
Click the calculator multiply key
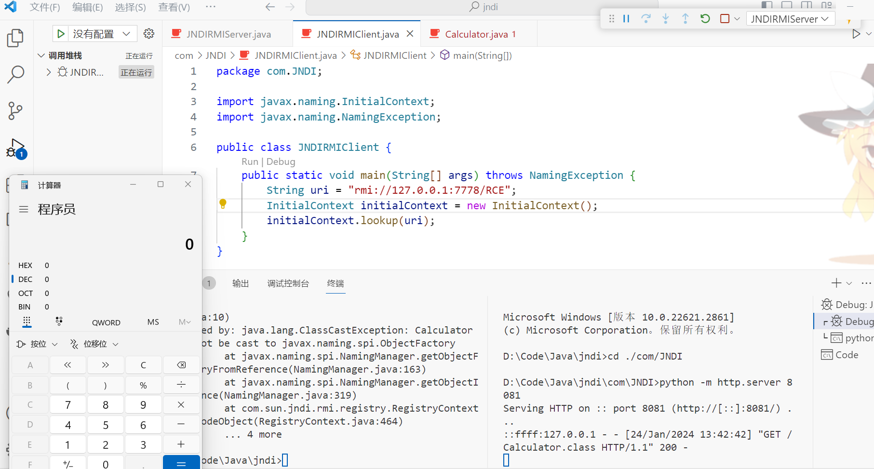coord(181,405)
